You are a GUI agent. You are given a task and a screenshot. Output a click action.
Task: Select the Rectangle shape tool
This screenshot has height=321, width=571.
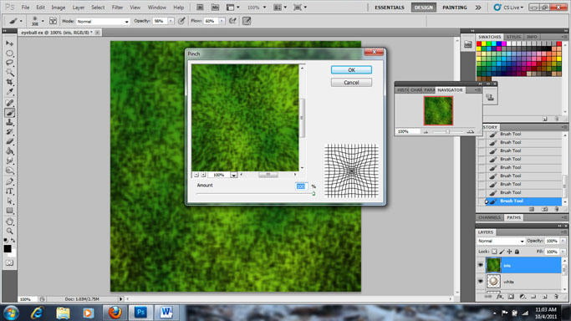(9, 211)
